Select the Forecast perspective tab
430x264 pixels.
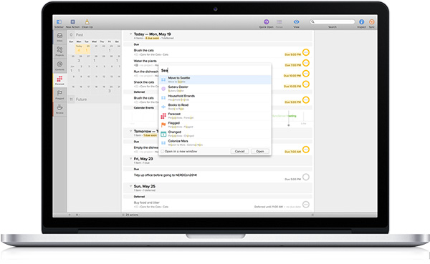click(x=59, y=80)
